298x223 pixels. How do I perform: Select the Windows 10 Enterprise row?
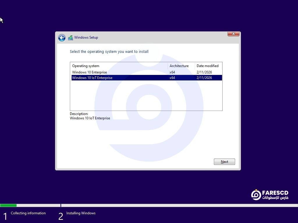[90, 72]
